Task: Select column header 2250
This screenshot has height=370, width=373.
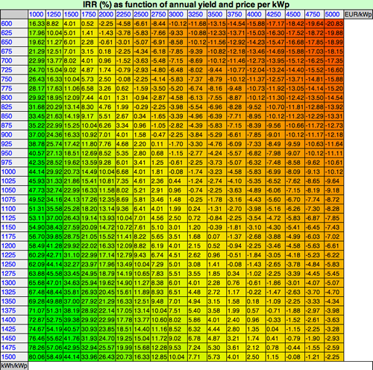Action: tap(124, 14)
